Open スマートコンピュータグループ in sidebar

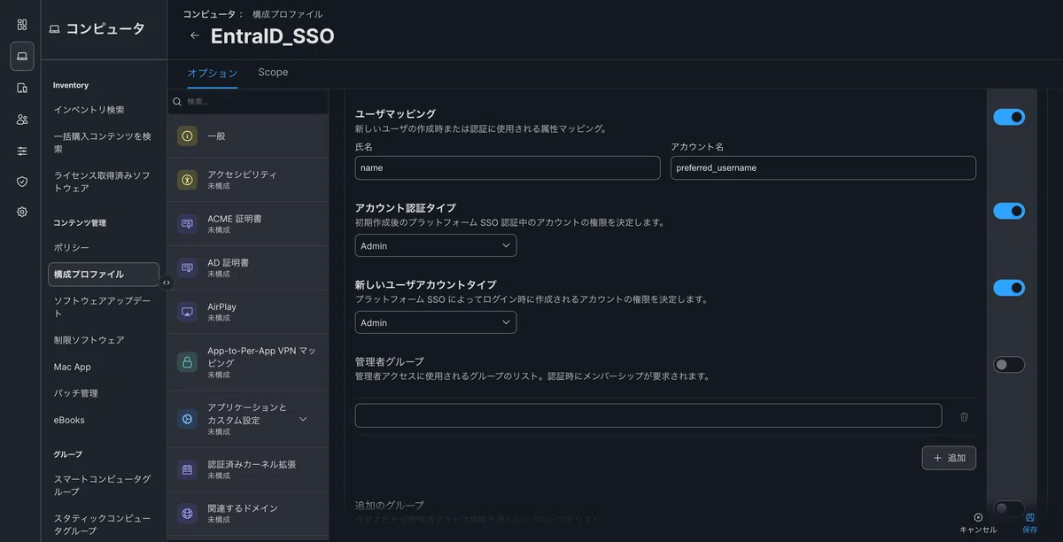[x=102, y=485]
